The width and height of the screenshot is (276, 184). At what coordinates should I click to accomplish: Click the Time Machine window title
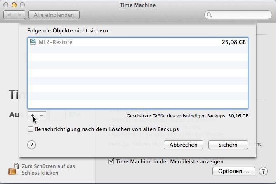click(138, 5)
